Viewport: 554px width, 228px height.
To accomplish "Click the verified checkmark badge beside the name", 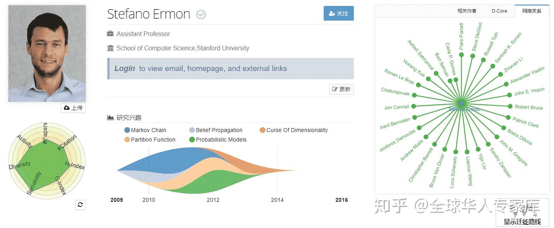I will tap(201, 15).
